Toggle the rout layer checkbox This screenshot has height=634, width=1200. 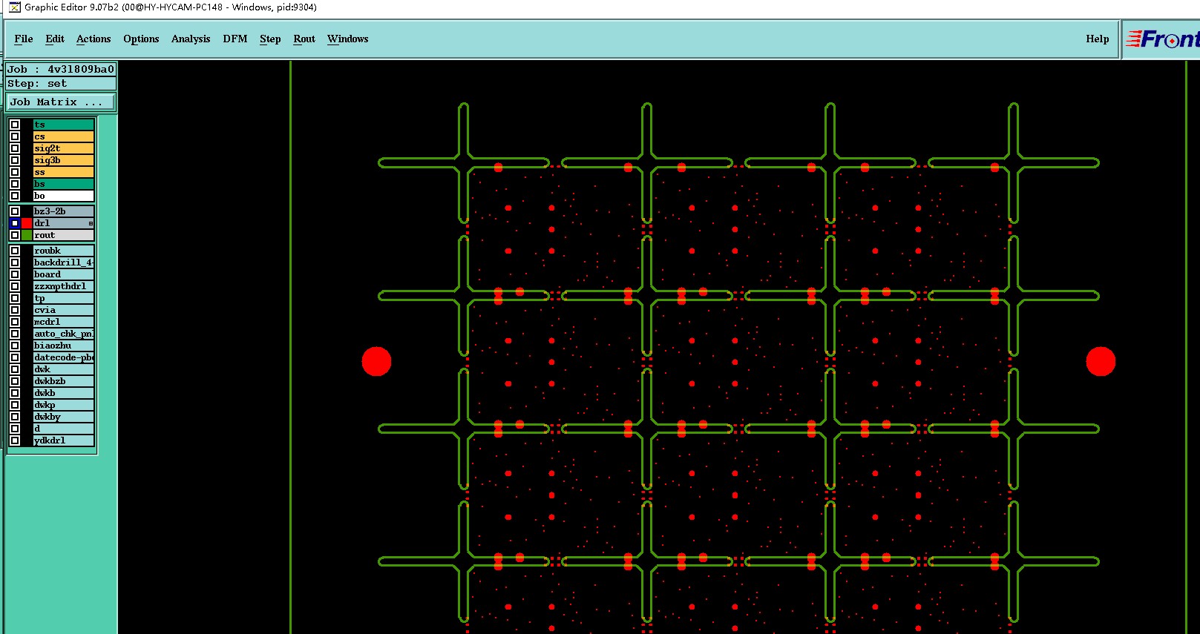click(15, 235)
